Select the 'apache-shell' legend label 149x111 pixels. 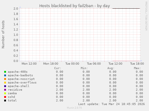coord(19,86)
